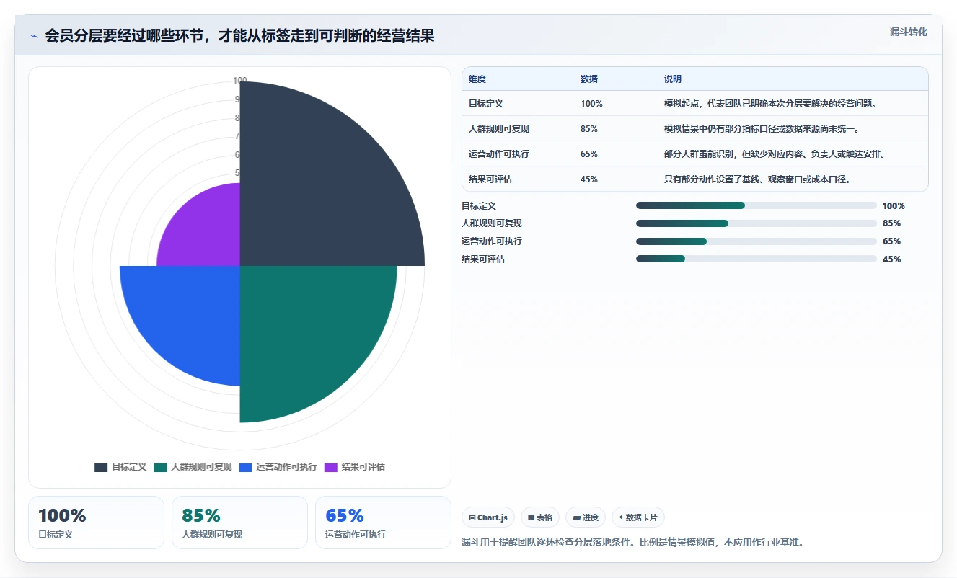The height and width of the screenshot is (578, 957).
Task: Click the 人群规则可复现 85% progress bar
Action: click(x=756, y=223)
